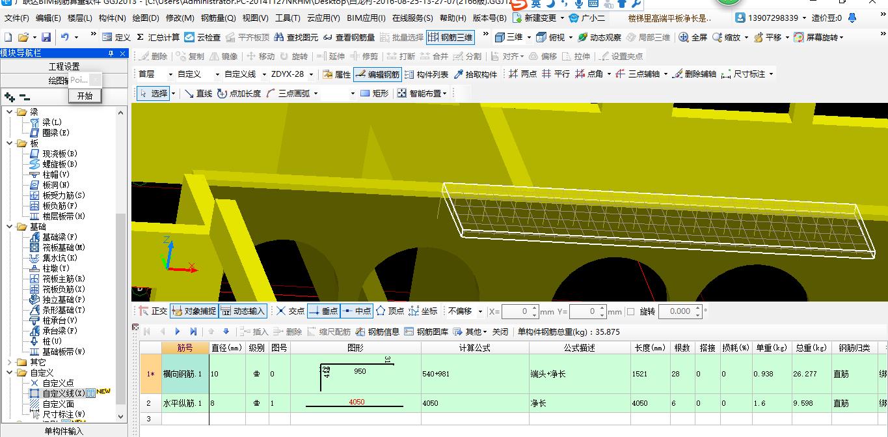
Task: Open 构件列表 component list
Action: tap(426, 74)
